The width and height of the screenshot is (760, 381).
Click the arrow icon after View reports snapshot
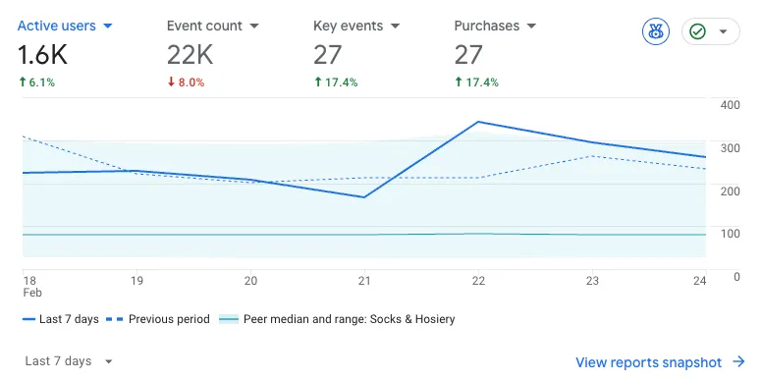tap(738, 361)
